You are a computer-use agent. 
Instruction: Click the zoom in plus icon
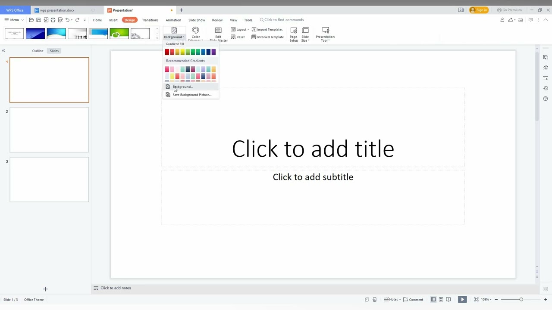pos(546,300)
